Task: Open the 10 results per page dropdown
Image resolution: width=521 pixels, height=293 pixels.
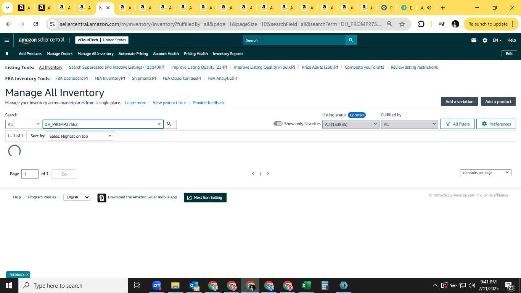Action: (486, 173)
